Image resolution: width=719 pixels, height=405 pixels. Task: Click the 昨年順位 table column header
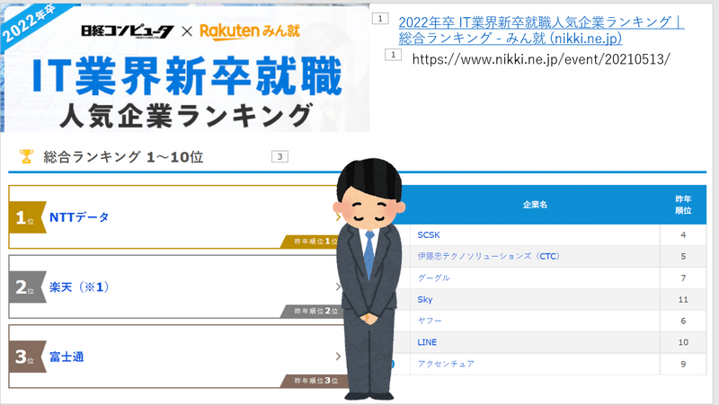[683, 205]
